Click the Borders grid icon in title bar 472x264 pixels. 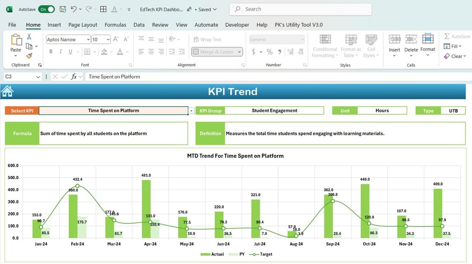(104, 9)
